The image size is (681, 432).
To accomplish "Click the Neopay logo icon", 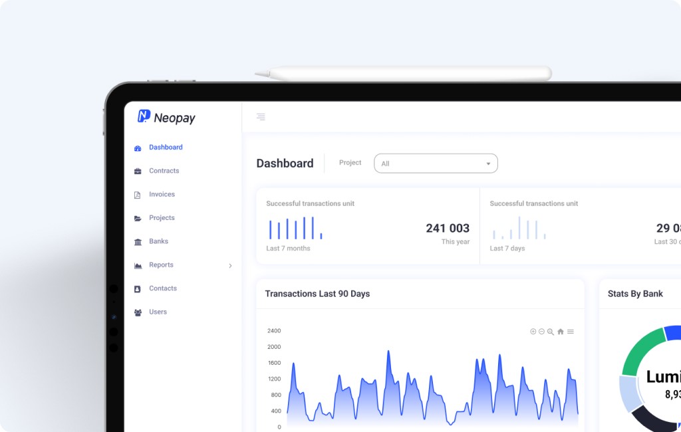I will point(144,116).
